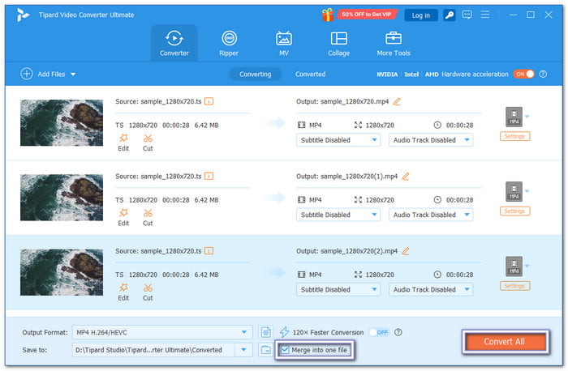568x371 pixels.
Task: Show source info for first sample_1280x720.ts
Action: pos(209,101)
